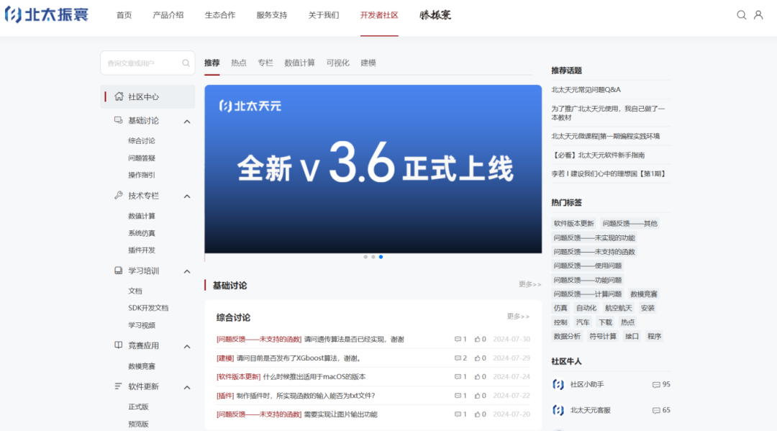
Task: Click the book icon next to 竞赛应用
Action: (119, 345)
